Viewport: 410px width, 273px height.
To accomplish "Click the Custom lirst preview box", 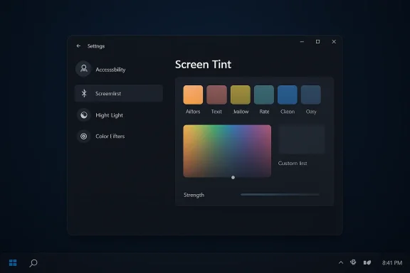I will pyautogui.click(x=301, y=139).
